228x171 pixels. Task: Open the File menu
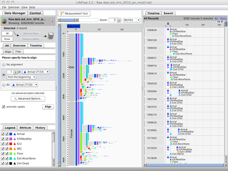click(x=4, y=7)
